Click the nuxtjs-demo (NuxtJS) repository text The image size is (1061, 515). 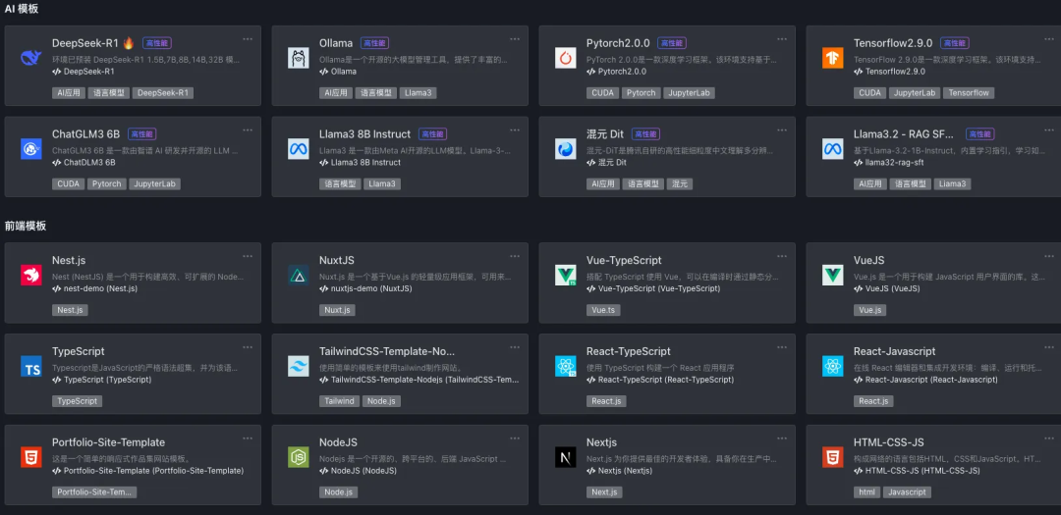coord(371,288)
